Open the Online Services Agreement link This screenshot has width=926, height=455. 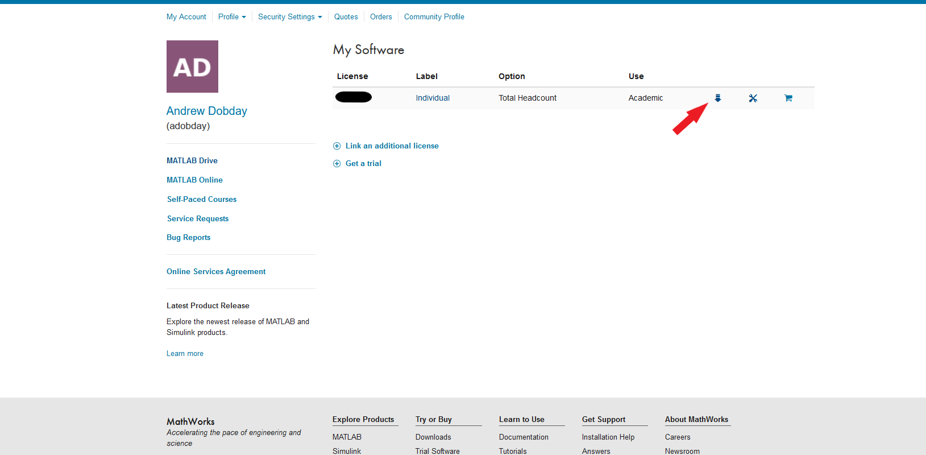point(216,271)
